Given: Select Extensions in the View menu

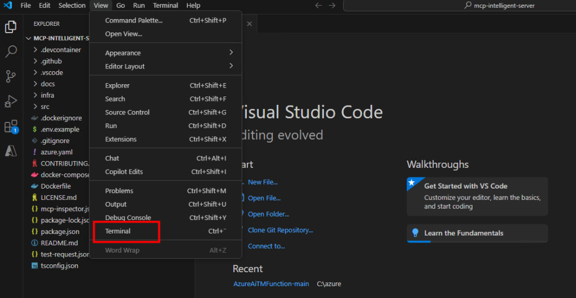Looking at the screenshot, I should pyautogui.click(x=165, y=139).
